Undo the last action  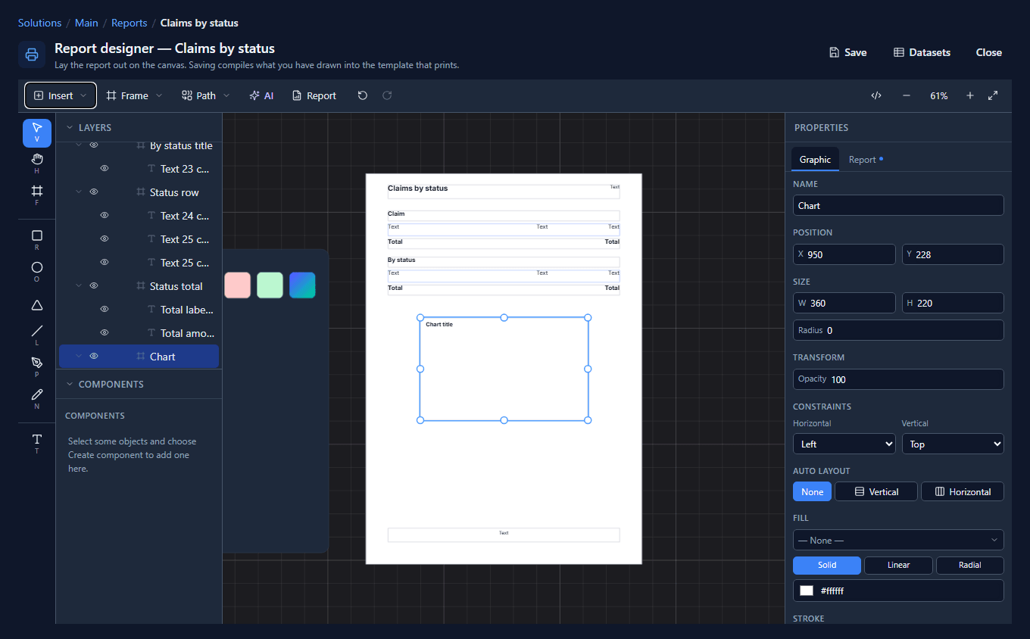pos(363,95)
